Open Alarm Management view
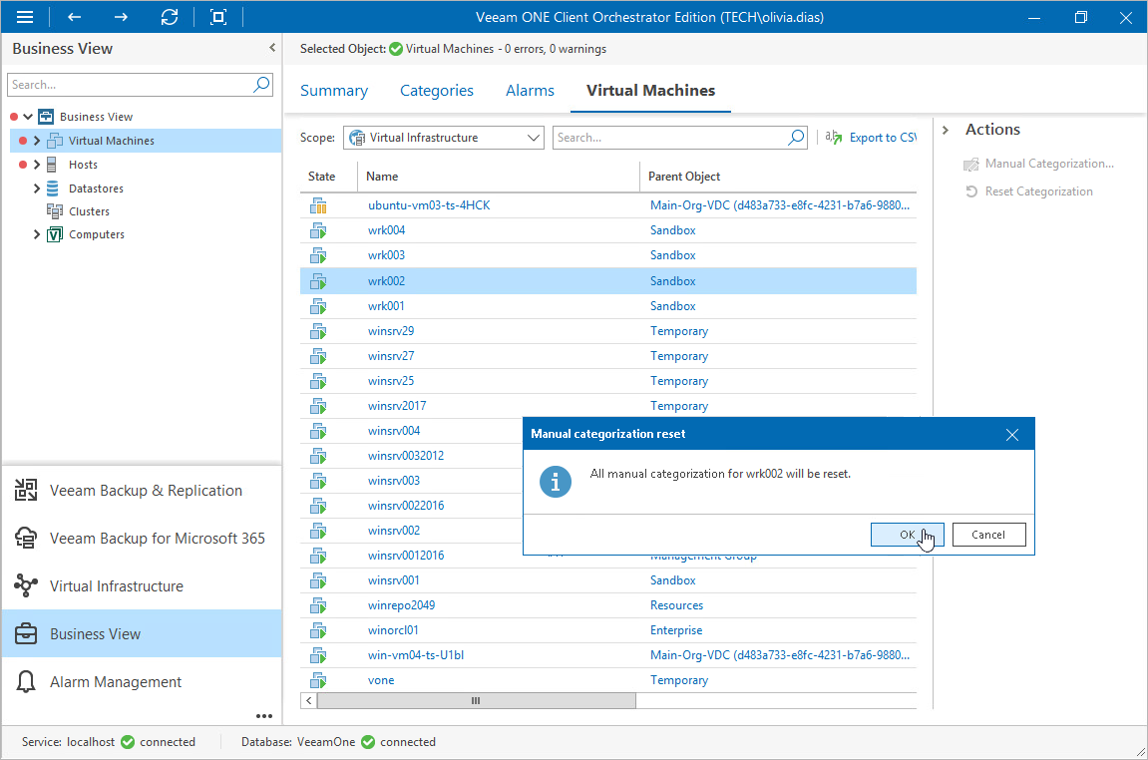 pyautogui.click(x=142, y=681)
